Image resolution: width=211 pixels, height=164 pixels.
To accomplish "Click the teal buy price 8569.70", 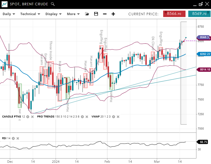I will click(199, 14).
